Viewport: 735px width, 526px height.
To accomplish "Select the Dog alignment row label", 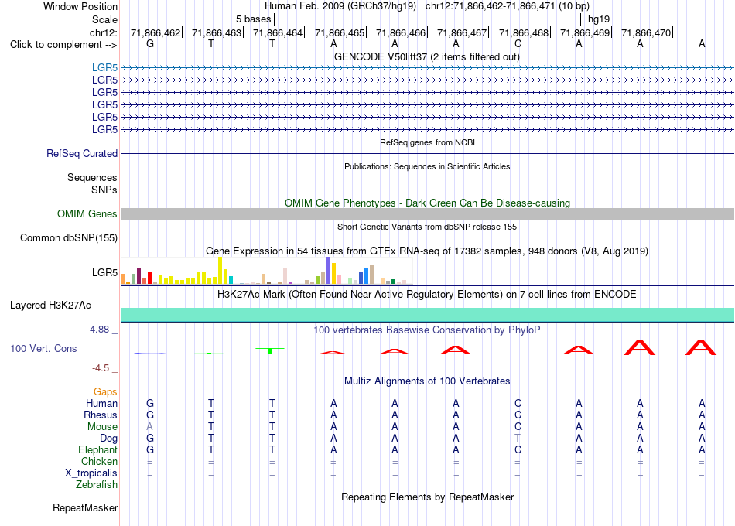I will 109,438.
